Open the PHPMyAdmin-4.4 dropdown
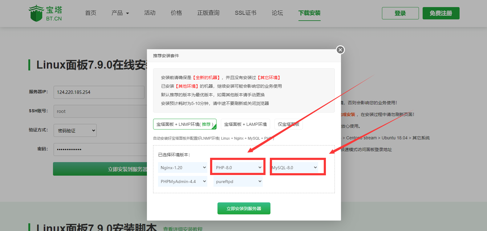Image resolution: width=487 pixels, height=231 pixels. (x=183, y=181)
